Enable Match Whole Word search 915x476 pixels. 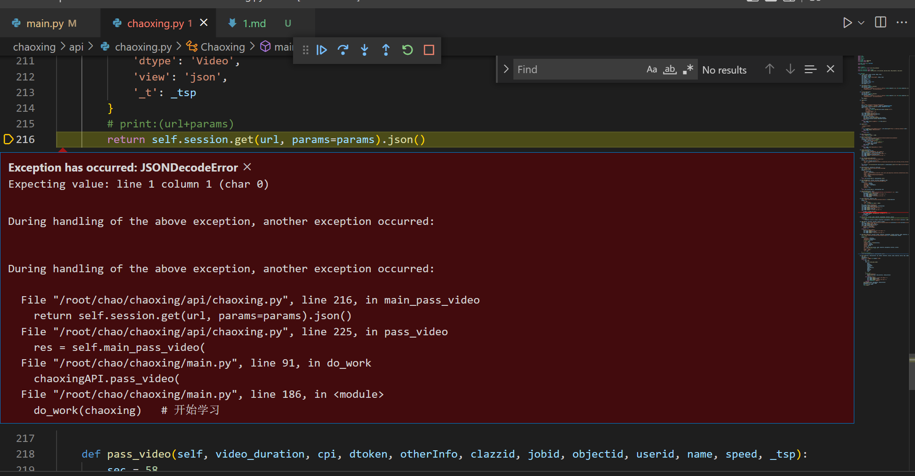pos(670,69)
